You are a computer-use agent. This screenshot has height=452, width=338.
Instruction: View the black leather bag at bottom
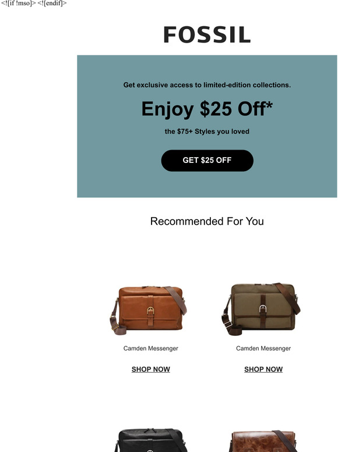151,440
